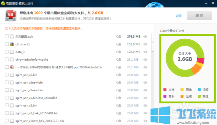Check the box for 天天酷跑.apk

[x=7, y=36]
